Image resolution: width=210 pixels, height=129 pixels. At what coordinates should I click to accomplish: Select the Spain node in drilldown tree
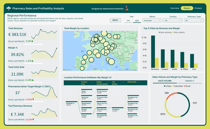(87, 91)
